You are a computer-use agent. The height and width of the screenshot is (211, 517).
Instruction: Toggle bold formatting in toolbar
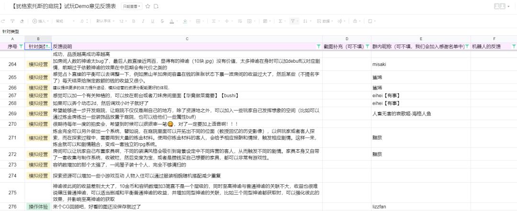click(x=134, y=21)
